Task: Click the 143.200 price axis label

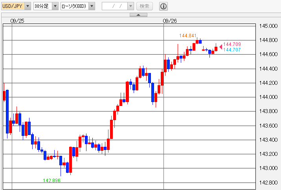Action: click(x=268, y=154)
